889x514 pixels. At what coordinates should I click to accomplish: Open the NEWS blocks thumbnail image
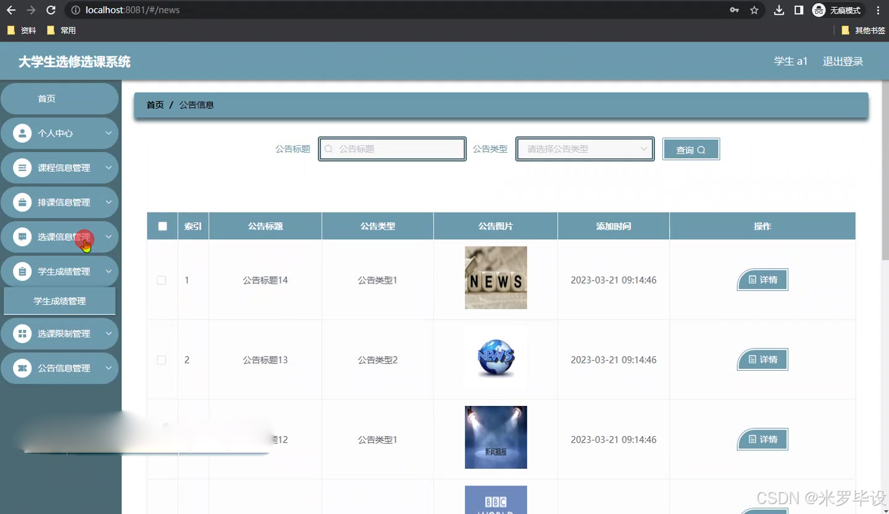point(496,277)
